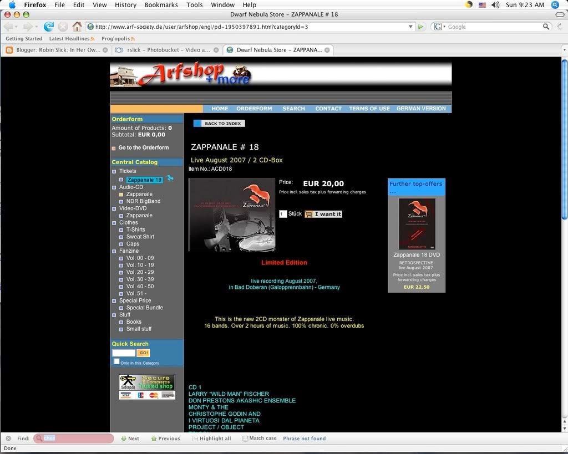Image resolution: width=568 pixels, height=454 pixels.
Task: Click the Zappanale 18 CD cover image
Action: (x=232, y=215)
